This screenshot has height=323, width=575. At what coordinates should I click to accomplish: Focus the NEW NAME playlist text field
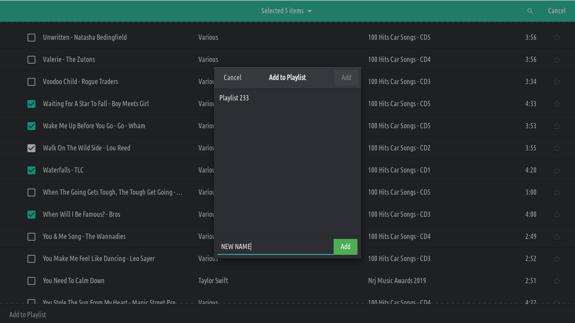coord(275,246)
